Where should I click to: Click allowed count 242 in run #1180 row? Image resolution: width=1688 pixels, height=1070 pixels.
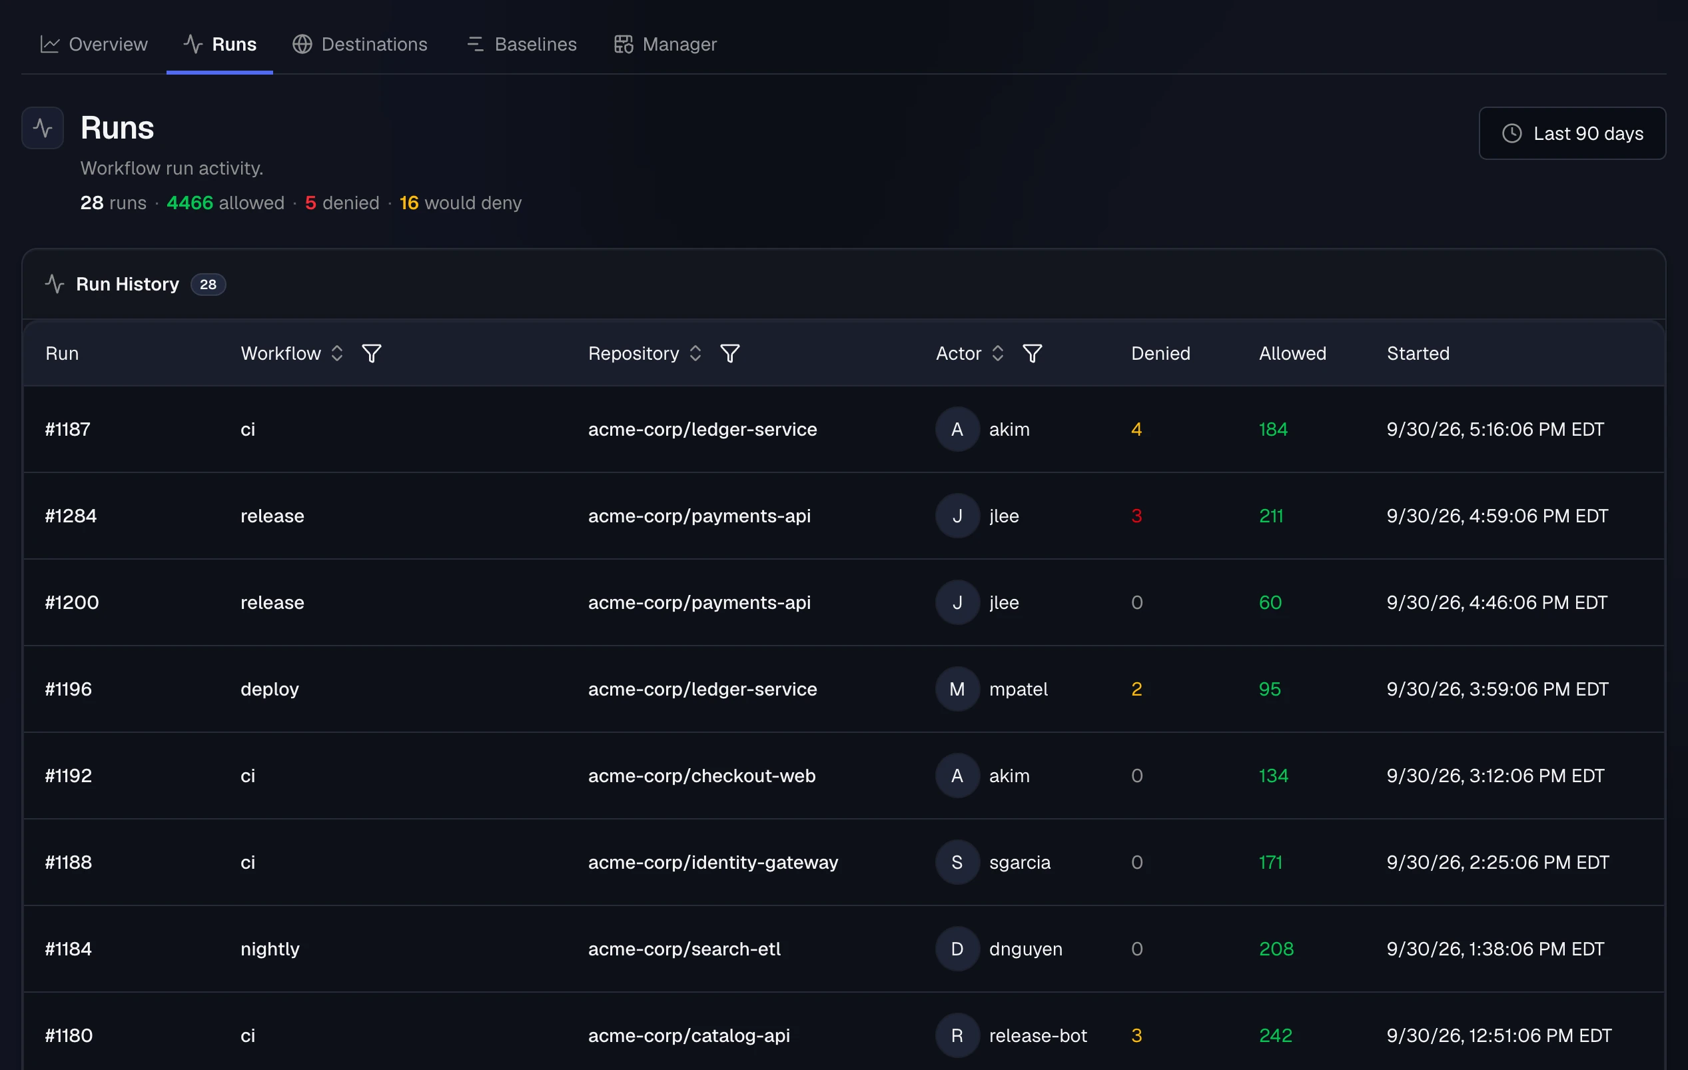pos(1276,1035)
